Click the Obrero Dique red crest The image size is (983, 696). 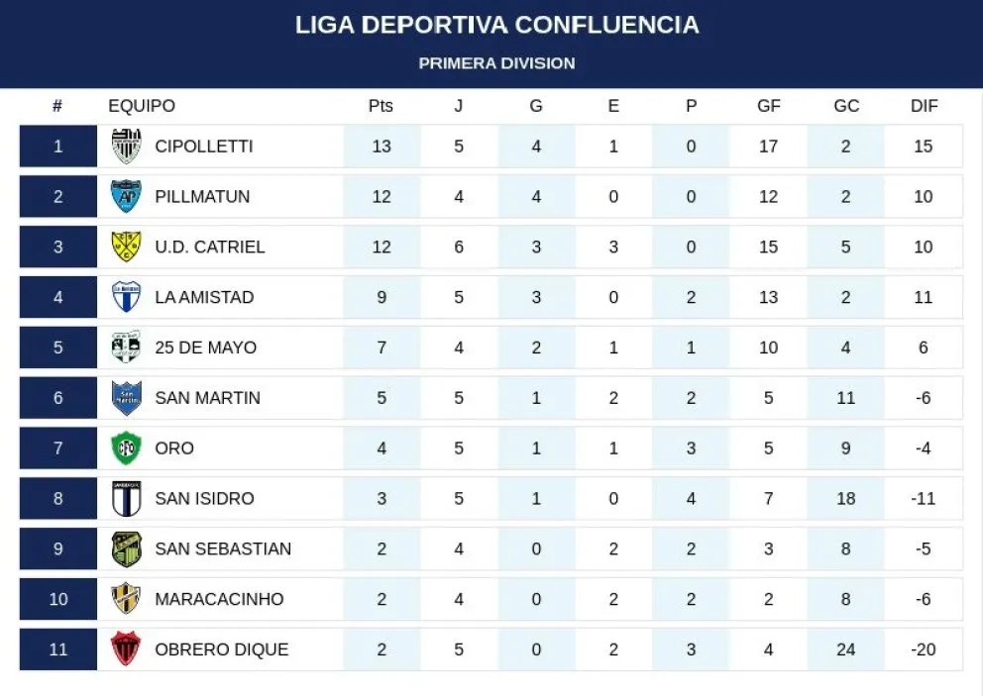click(126, 649)
